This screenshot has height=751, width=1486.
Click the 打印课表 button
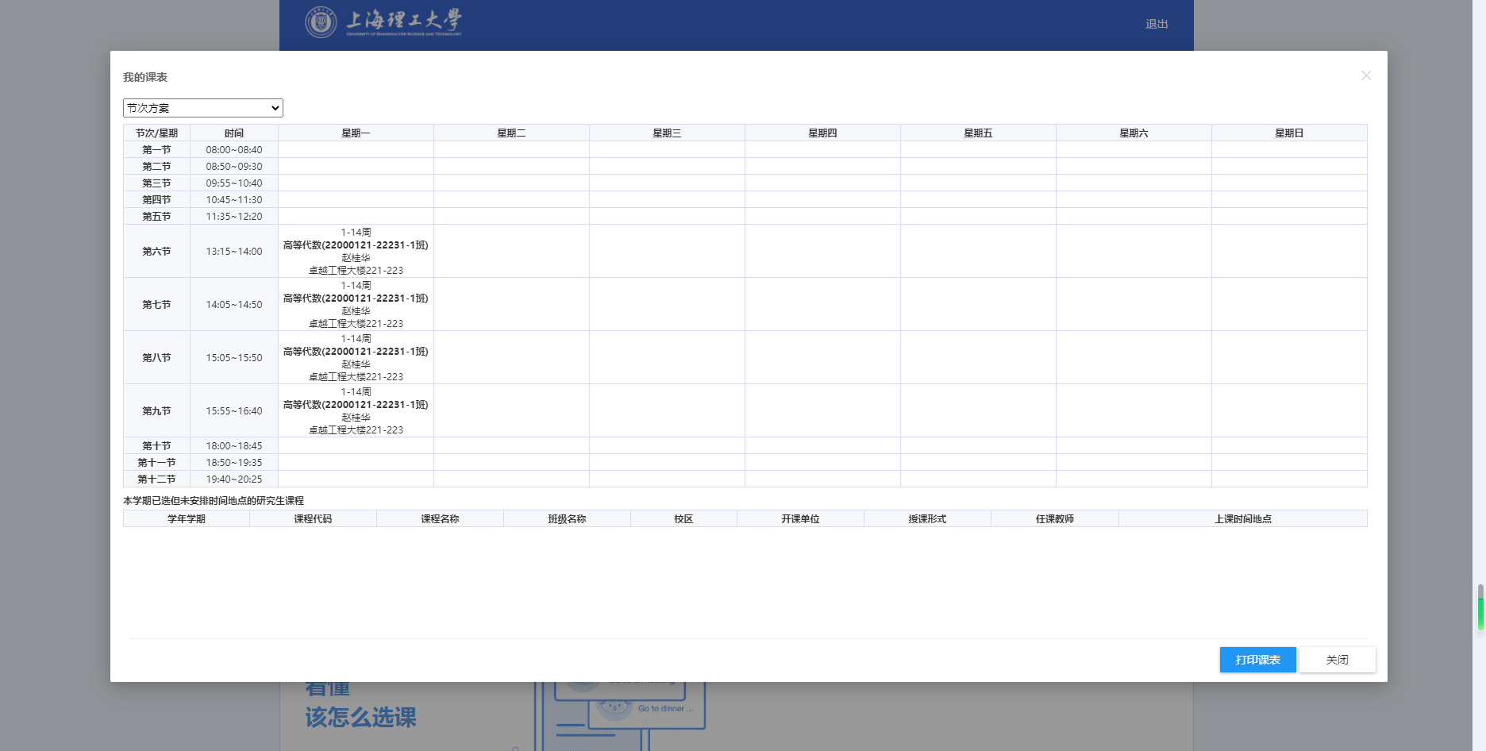1257,660
